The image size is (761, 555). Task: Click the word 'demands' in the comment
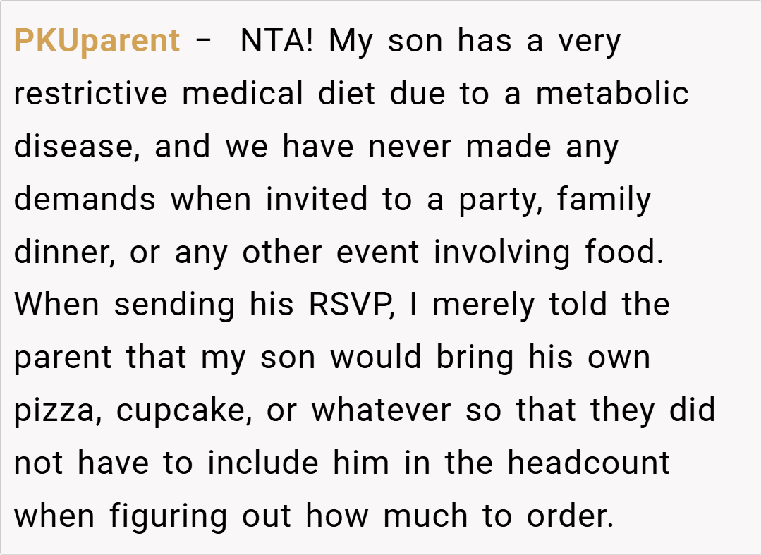click(85, 200)
